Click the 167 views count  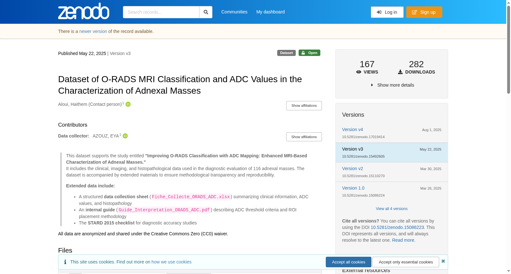pyautogui.click(x=367, y=64)
